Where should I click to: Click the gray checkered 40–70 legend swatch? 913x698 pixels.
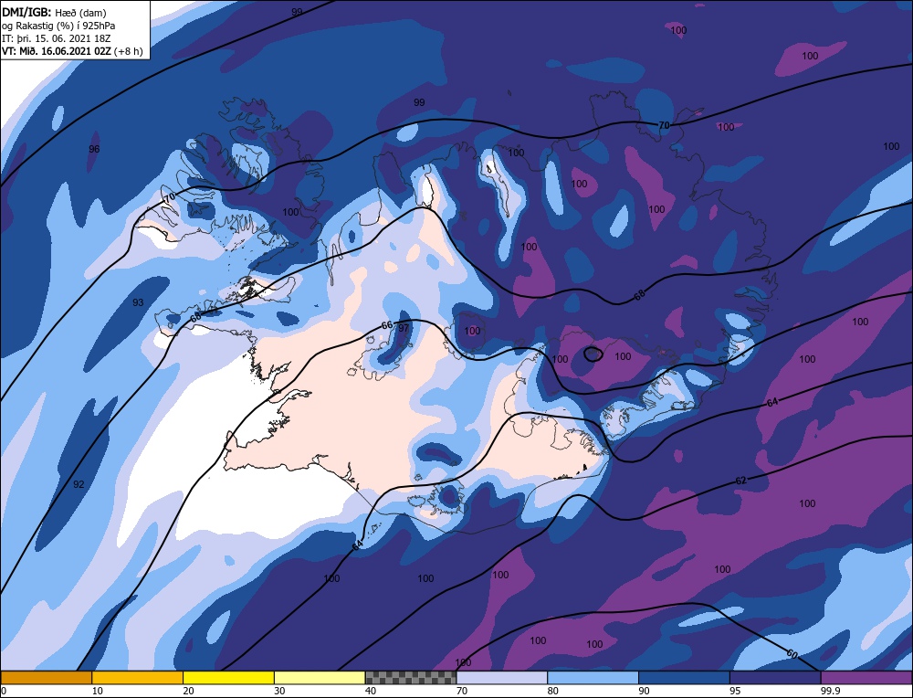click(411, 677)
